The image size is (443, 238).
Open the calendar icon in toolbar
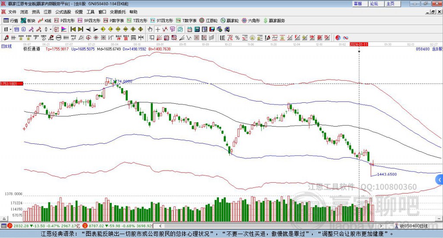(x=189, y=29)
